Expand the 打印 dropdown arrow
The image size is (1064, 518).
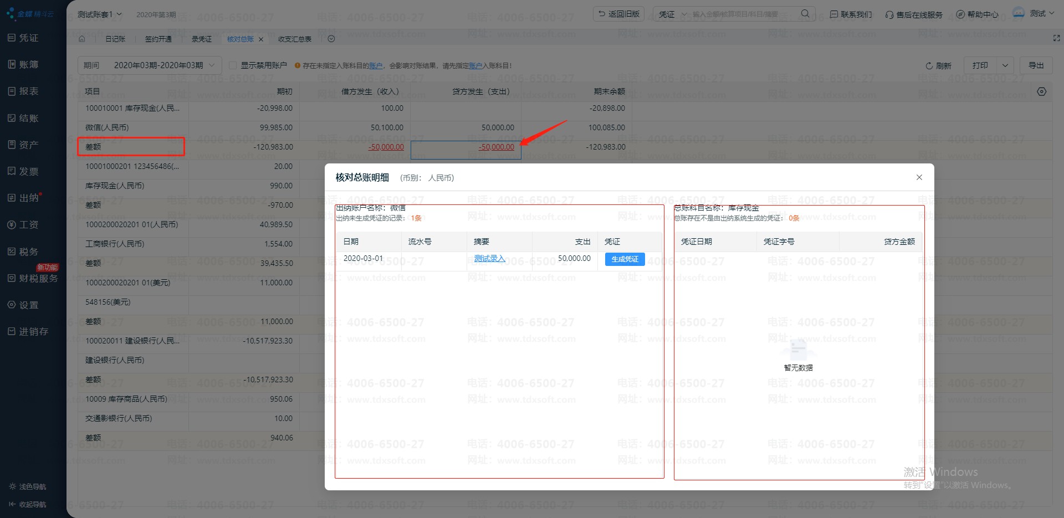[x=1005, y=65]
